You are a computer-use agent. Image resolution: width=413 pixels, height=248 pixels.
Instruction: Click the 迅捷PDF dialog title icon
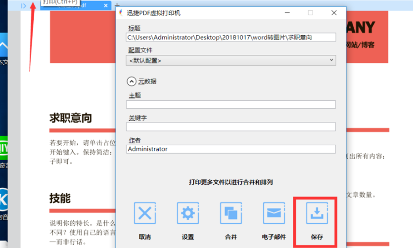coord(121,13)
